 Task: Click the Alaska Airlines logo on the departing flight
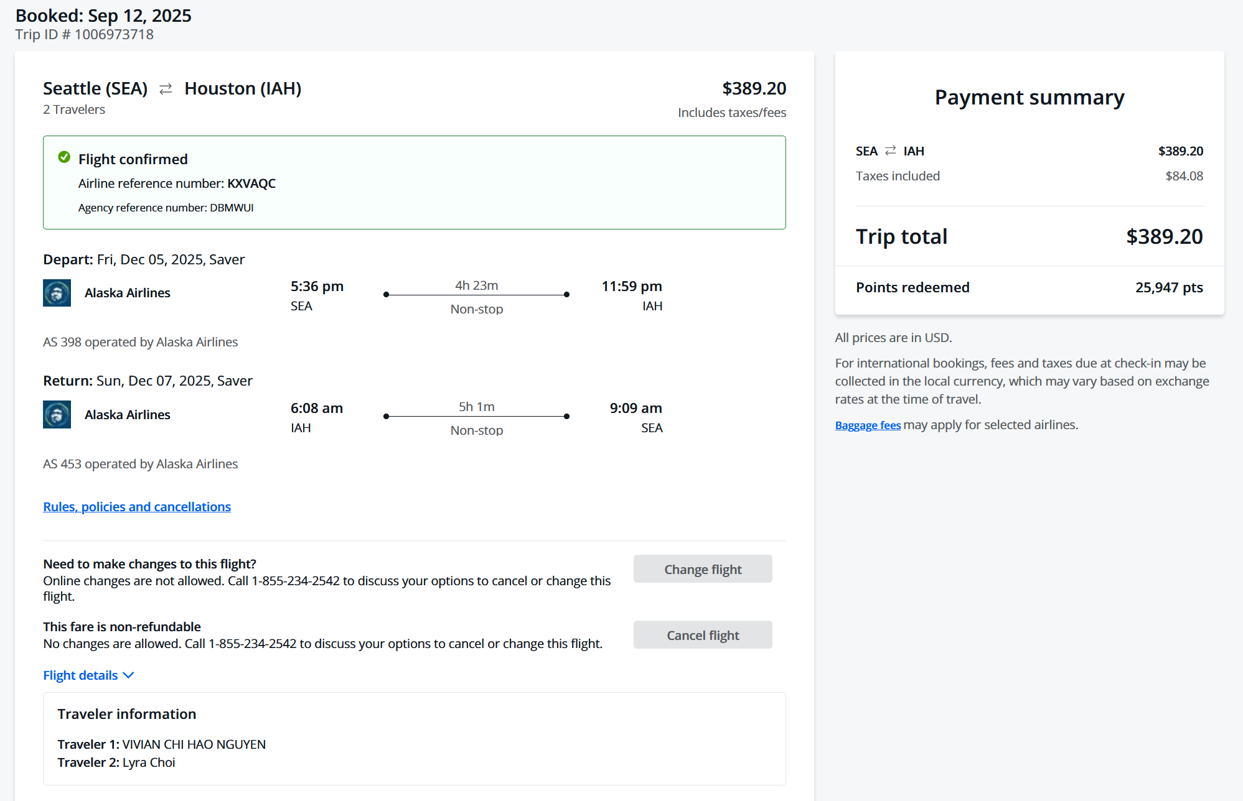[57, 293]
